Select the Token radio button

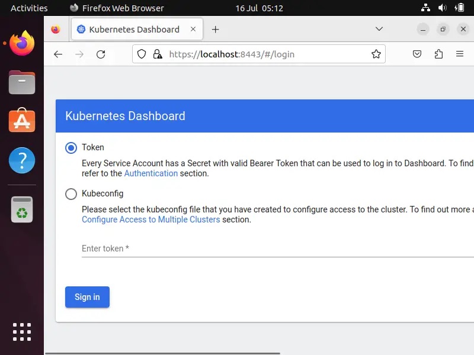click(71, 148)
